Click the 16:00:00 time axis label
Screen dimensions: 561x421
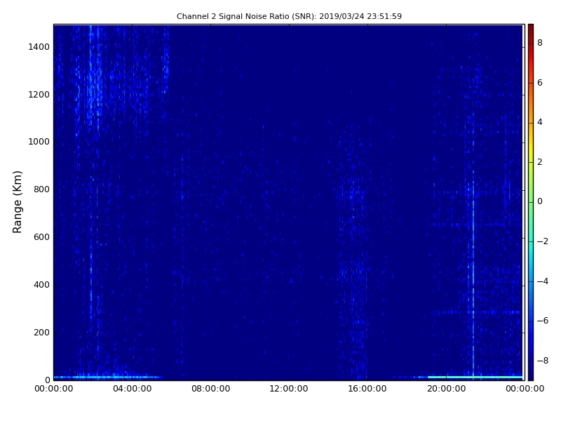(x=367, y=389)
